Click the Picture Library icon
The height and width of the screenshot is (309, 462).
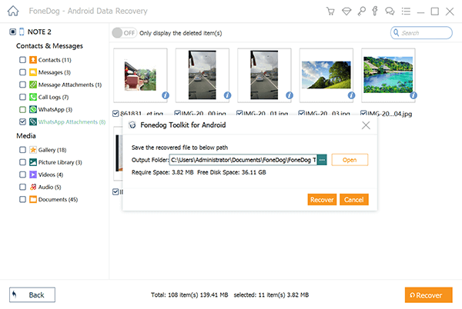(x=33, y=162)
